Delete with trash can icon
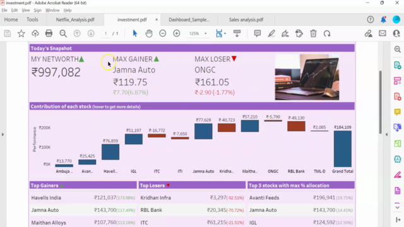 point(313,33)
